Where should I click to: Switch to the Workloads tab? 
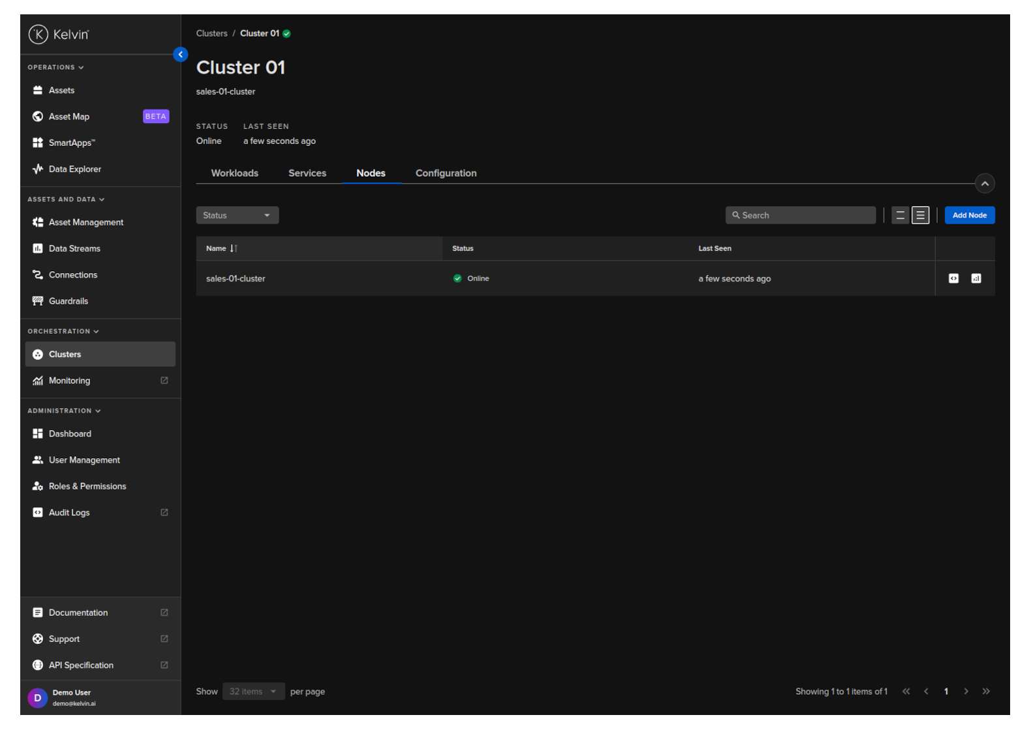point(234,173)
